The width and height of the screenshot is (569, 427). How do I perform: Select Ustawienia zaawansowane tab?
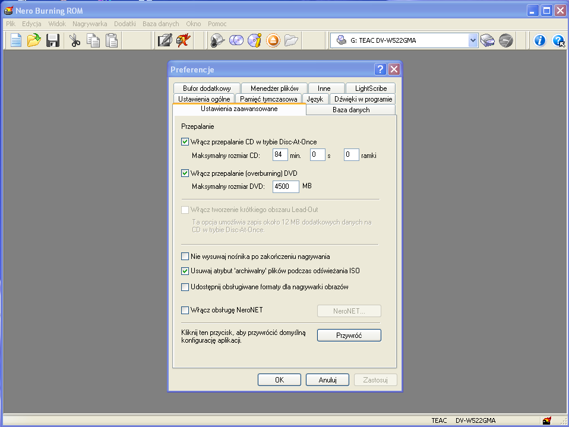(x=239, y=109)
